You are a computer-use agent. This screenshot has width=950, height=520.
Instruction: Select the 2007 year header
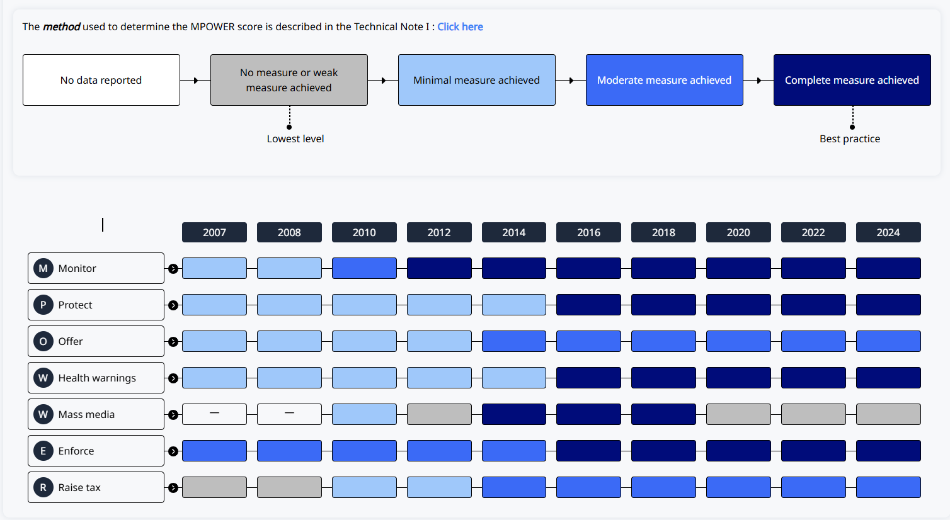(x=214, y=232)
